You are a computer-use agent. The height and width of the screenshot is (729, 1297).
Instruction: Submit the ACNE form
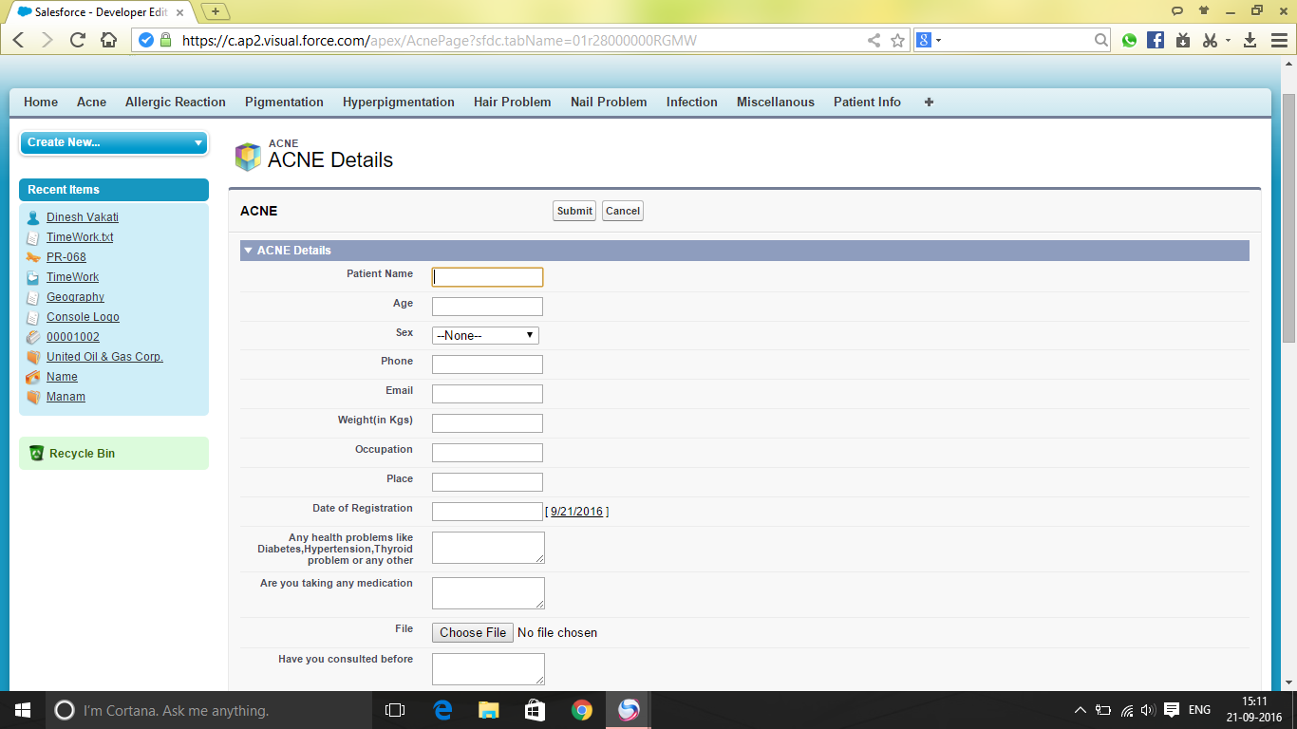tap(574, 211)
